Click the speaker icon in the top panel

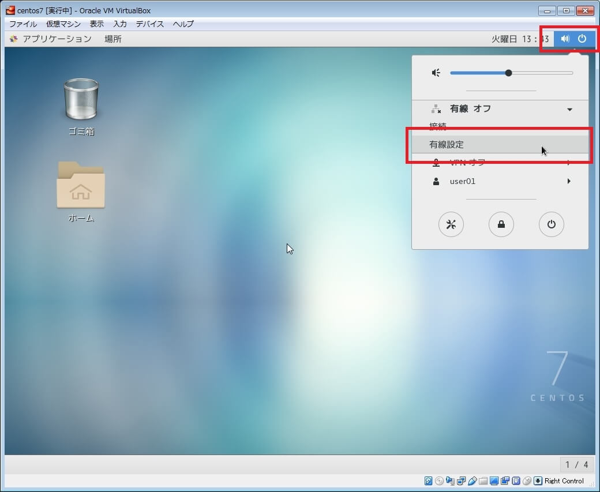(x=565, y=39)
